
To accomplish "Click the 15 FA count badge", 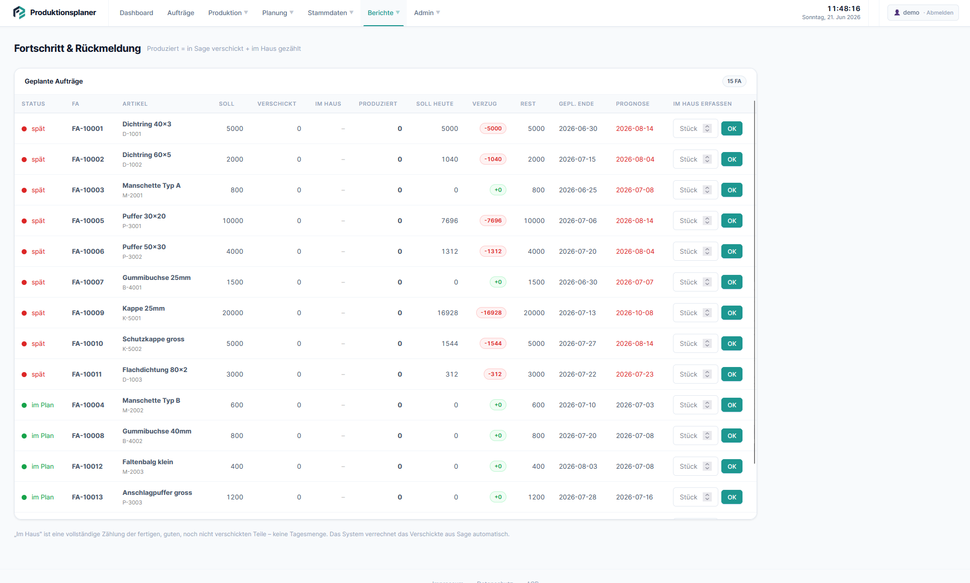I will 734,81.
